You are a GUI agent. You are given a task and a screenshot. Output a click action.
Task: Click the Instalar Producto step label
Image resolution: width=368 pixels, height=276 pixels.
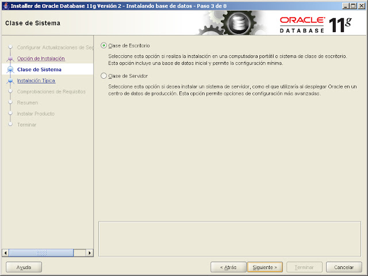36,114
